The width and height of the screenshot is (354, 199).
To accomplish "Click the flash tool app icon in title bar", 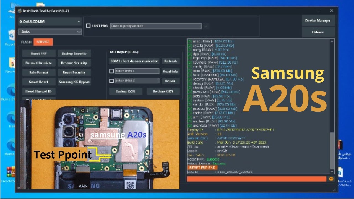I will point(20,11).
